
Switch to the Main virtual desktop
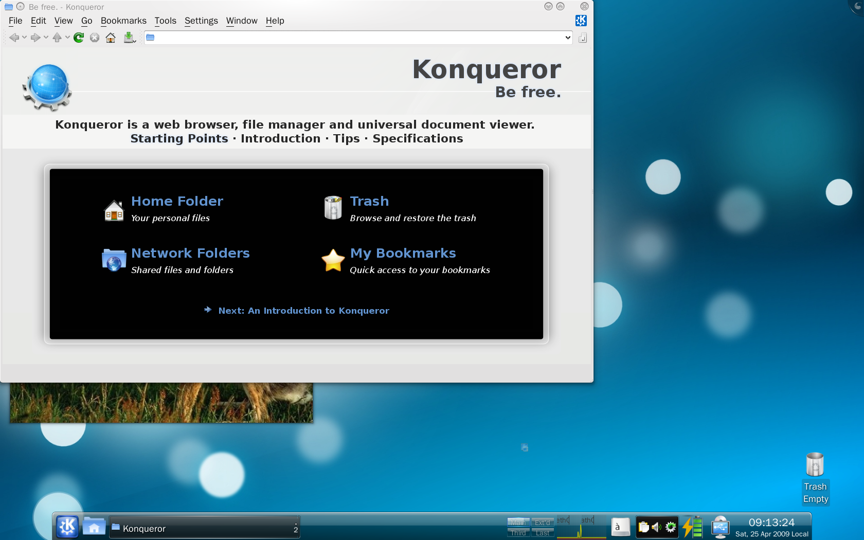point(518,522)
